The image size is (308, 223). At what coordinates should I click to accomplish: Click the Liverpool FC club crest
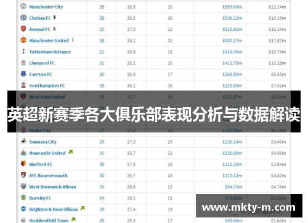23,63
